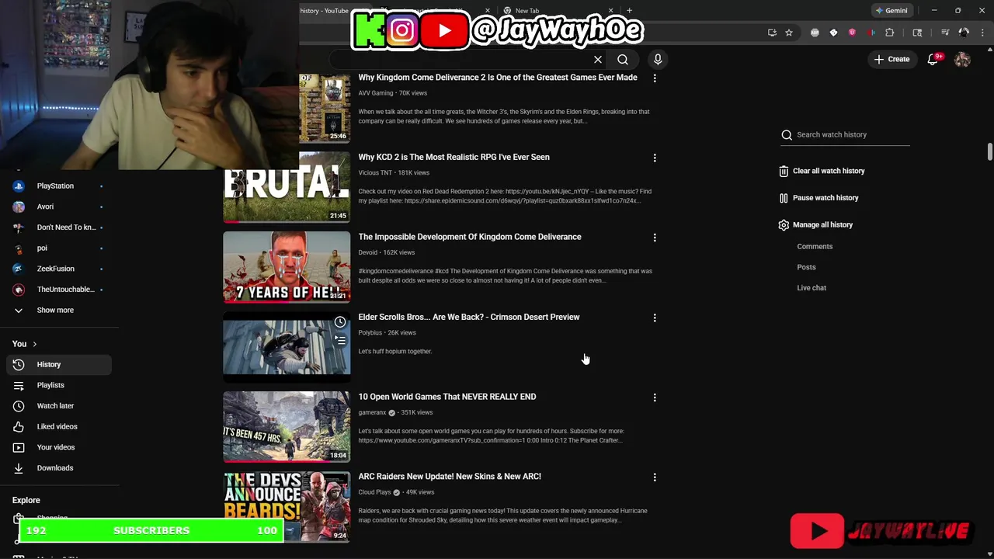This screenshot has height=559, width=994.
Task: Click the install app icon in address bar
Action: tap(772, 33)
